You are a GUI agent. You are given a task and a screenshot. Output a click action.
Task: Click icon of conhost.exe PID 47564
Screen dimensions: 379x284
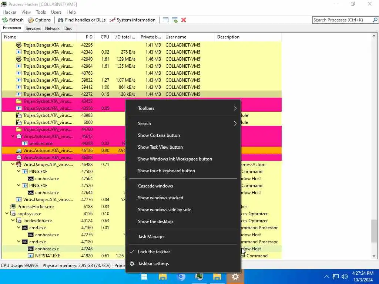[x=30, y=179]
